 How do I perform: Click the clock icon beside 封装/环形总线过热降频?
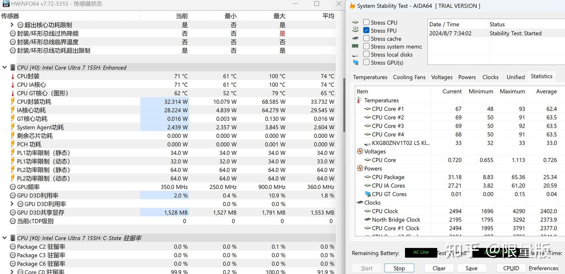point(13,34)
